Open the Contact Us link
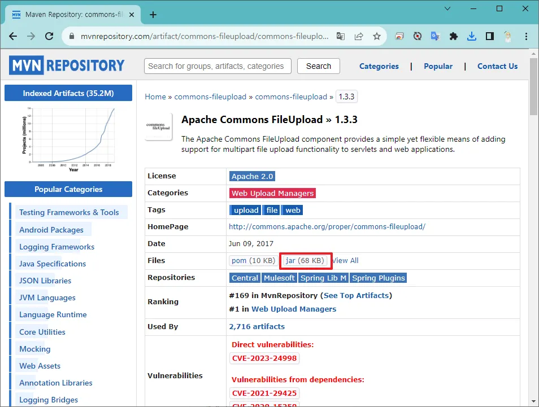Image resolution: width=539 pixels, height=407 pixels. [497, 66]
